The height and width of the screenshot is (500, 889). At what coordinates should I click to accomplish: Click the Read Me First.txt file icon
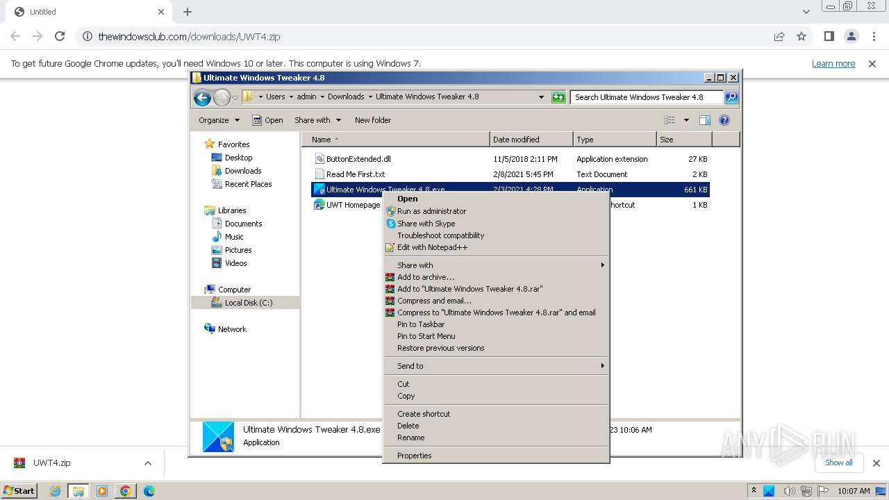(x=319, y=174)
